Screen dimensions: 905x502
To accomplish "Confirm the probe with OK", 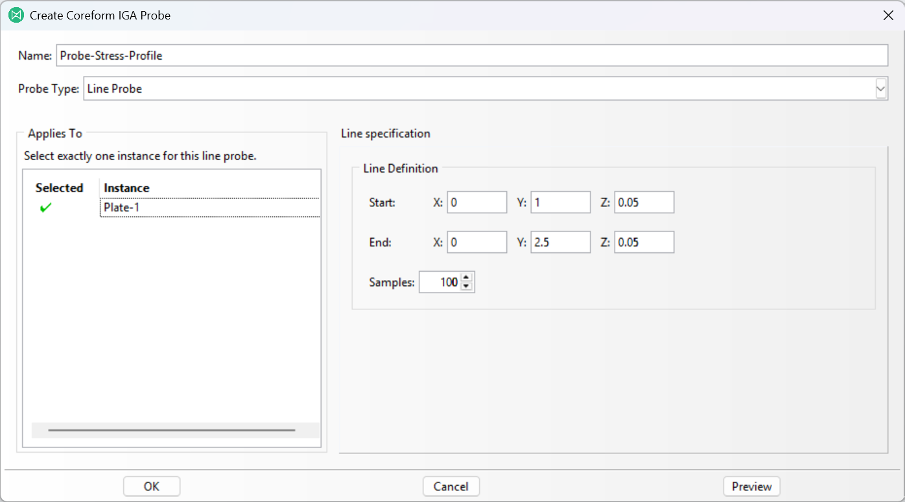I will coord(152,486).
